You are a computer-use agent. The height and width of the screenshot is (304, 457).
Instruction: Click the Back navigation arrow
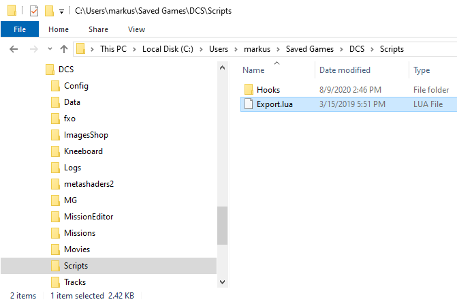(14, 49)
